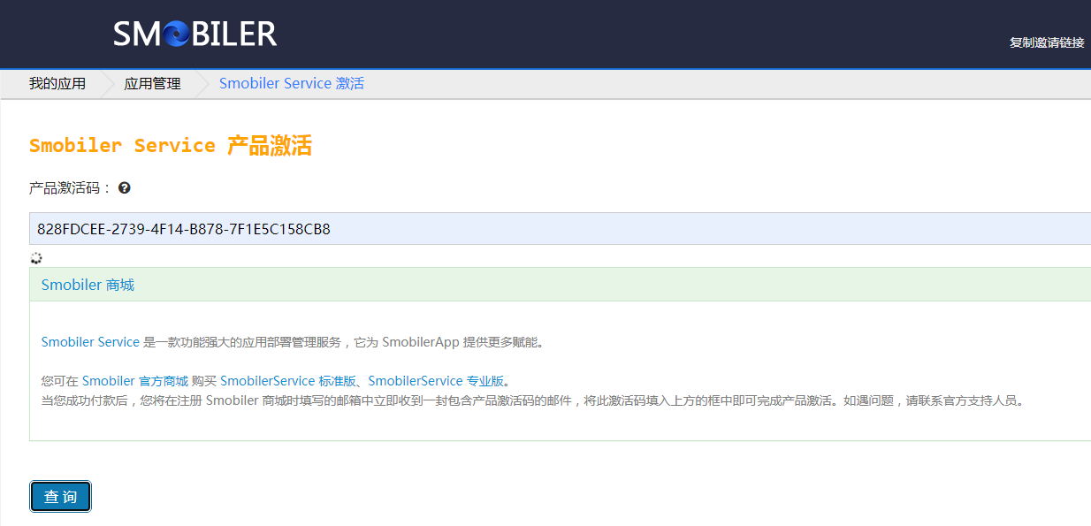
Task: Click the SMOBILER logo
Action: pos(195,34)
